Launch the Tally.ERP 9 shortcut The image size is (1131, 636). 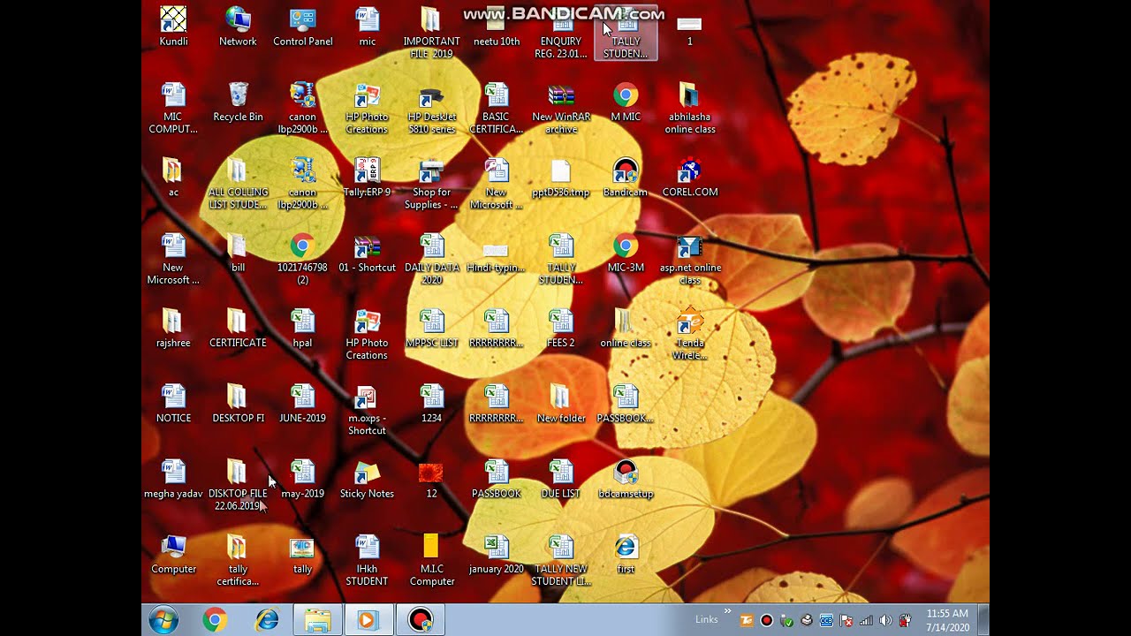pyautogui.click(x=367, y=177)
